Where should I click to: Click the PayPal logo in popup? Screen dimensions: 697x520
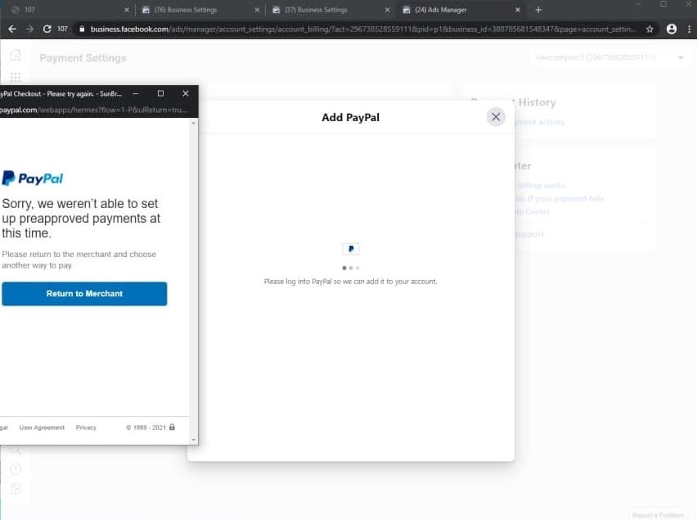click(33, 179)
